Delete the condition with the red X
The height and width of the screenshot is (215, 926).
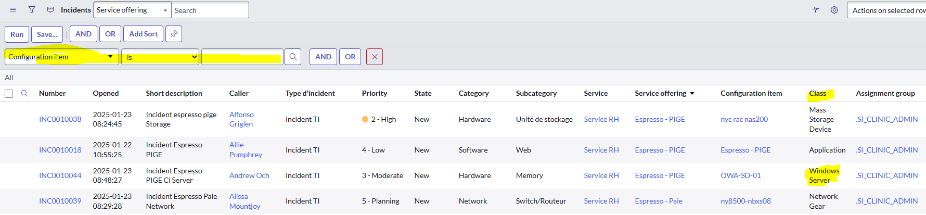point(375,57)
